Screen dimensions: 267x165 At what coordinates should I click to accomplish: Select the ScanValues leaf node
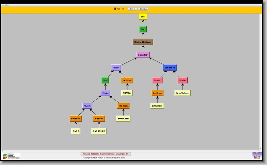(182, 93)
